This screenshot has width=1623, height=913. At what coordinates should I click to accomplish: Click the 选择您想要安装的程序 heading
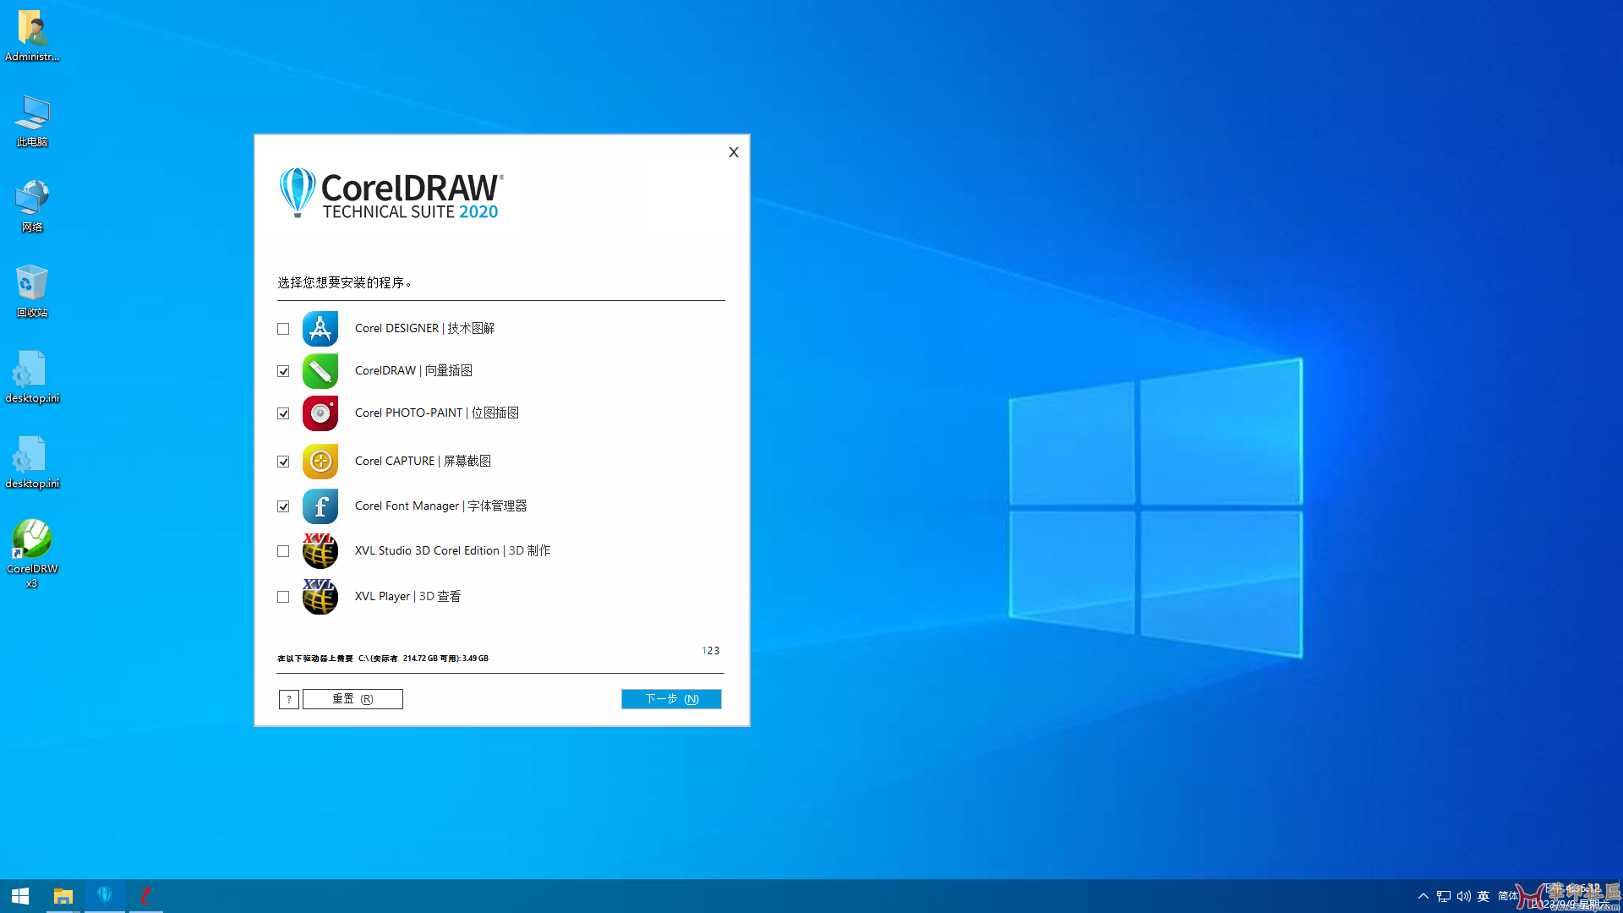(344, 282)
